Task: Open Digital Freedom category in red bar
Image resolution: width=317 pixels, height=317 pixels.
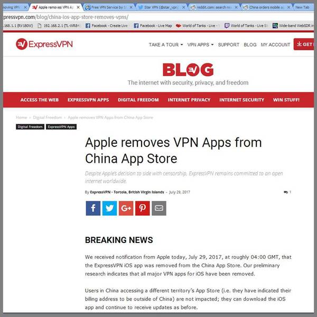Action: 138,100
